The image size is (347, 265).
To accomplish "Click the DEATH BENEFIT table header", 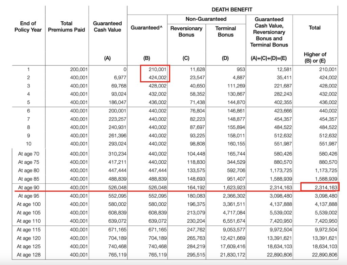I will pos(232,10).
